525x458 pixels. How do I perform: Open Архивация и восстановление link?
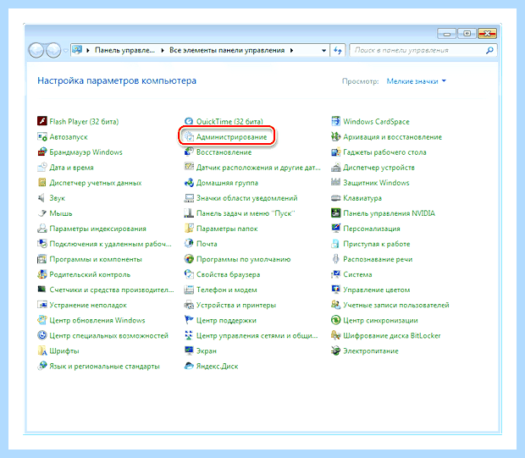392,137
